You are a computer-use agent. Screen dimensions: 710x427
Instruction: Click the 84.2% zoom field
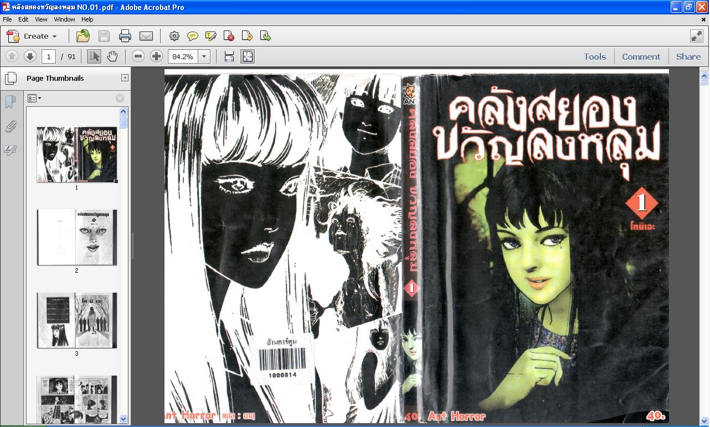pyautogui.click(x=183, y=56)
